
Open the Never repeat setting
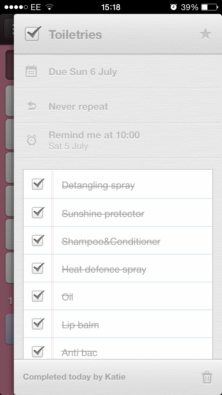coord(78,107)
